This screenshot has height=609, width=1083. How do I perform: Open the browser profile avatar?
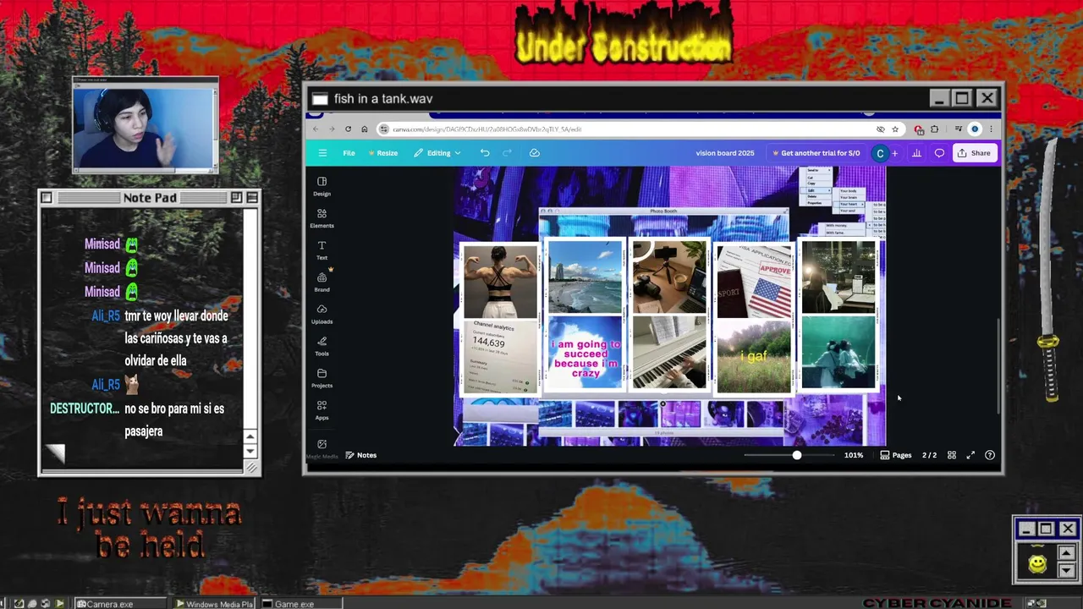click(x=975, y=129)
